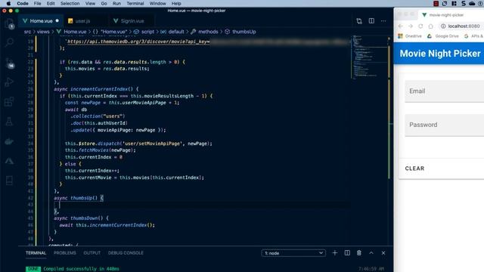Select the DEBUG CONSOLE panel tab
The image size is (484, 272).
coord(126,253)
